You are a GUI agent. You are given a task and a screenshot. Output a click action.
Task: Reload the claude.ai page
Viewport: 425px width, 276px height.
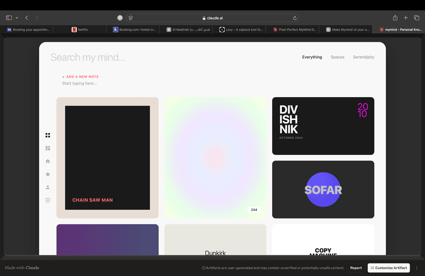(x=295, y=18)
